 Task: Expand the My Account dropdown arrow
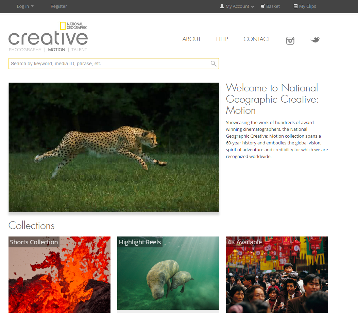[x=253, y=7]
